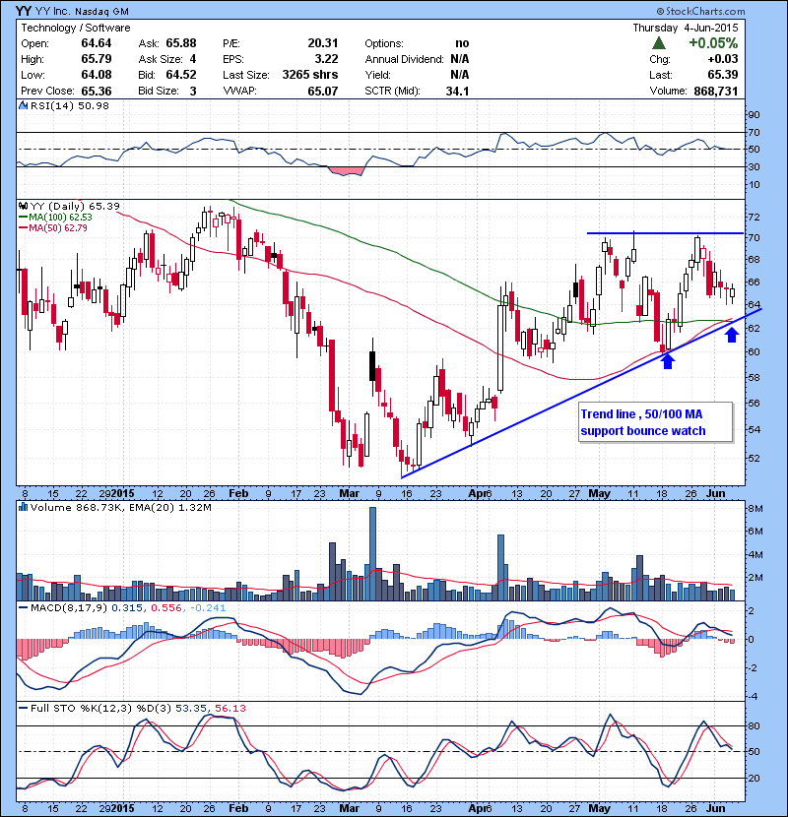The image size is (788, 817).
Task: Click the red oversold shaded area on RSI
Action: pos(345,171)
